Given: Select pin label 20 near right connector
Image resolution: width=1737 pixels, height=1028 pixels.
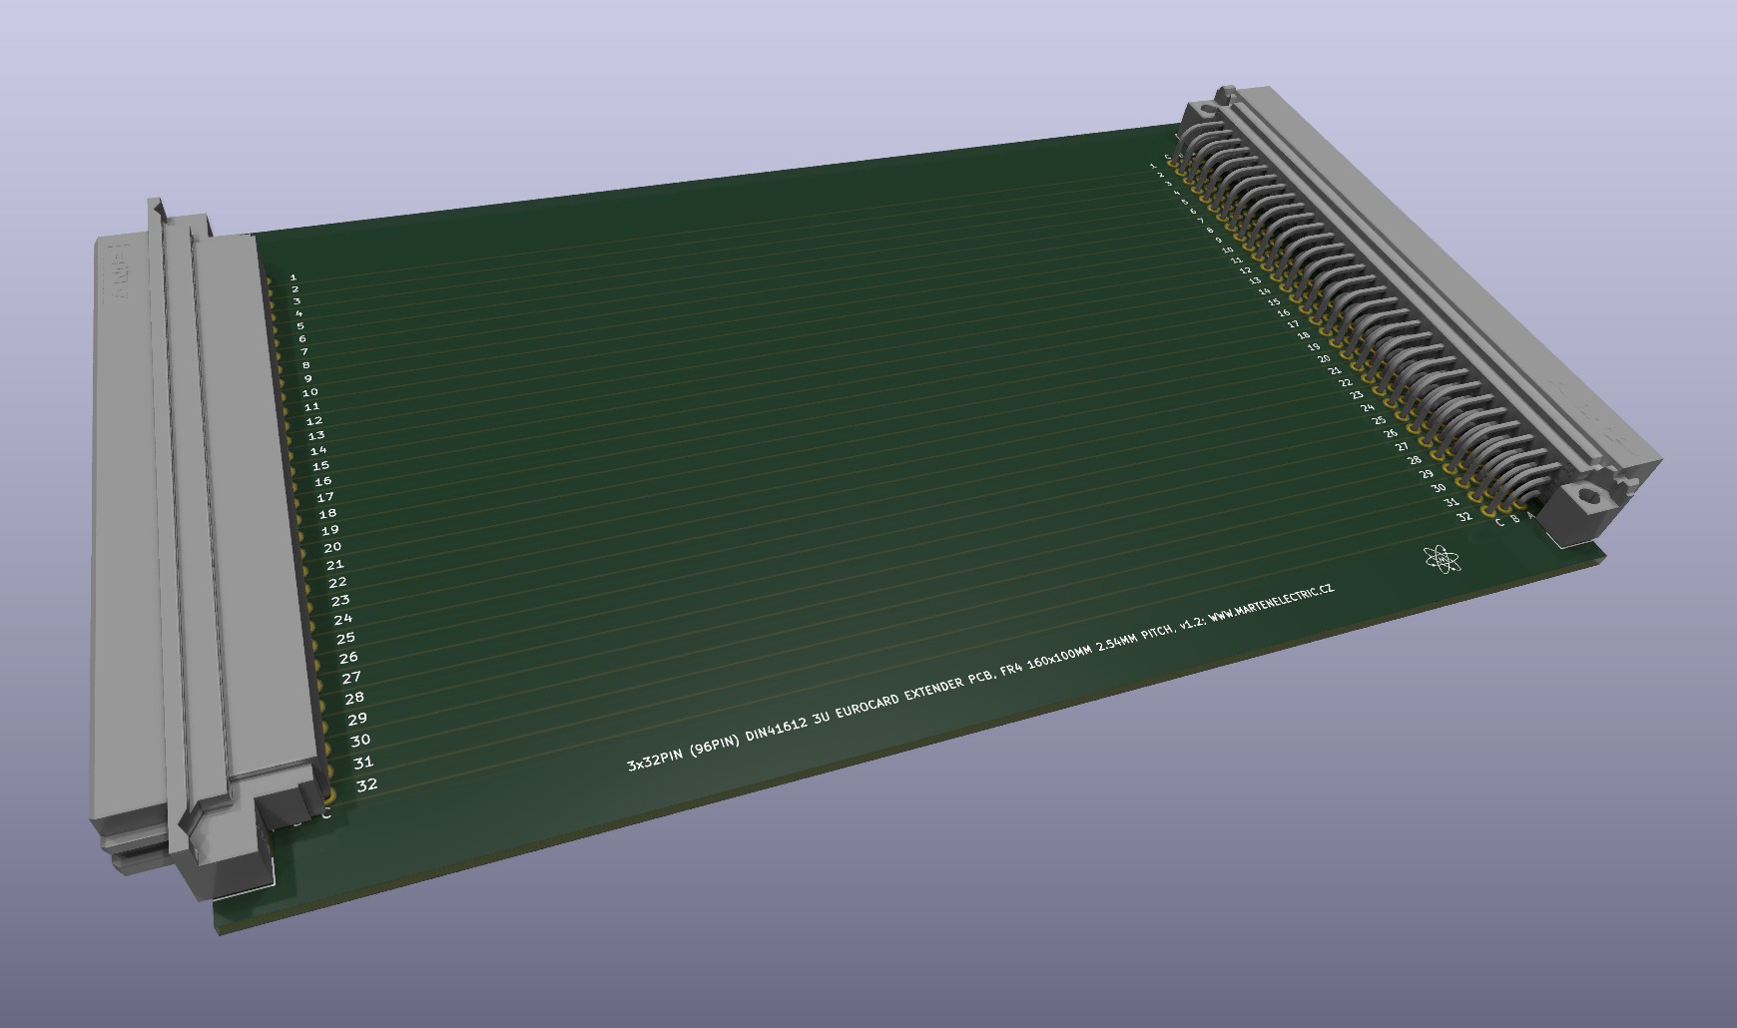Looking at the screenshot, I should click(1324, 358).
